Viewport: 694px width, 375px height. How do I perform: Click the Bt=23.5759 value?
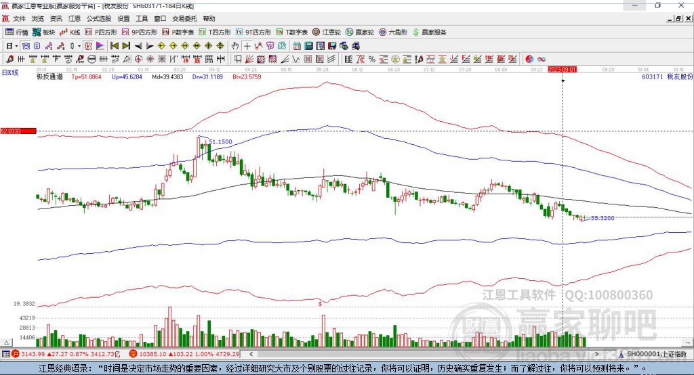[247, 77]
